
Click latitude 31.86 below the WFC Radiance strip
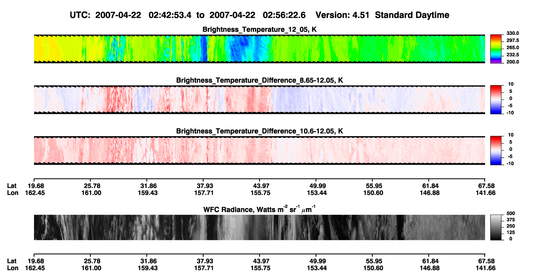[148, 261]
